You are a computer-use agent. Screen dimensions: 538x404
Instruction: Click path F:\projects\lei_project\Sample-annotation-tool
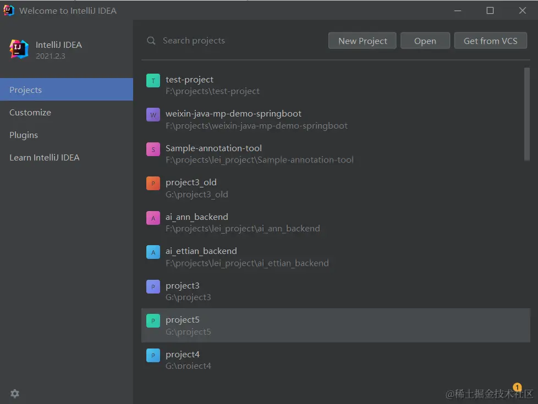(260, 160)
